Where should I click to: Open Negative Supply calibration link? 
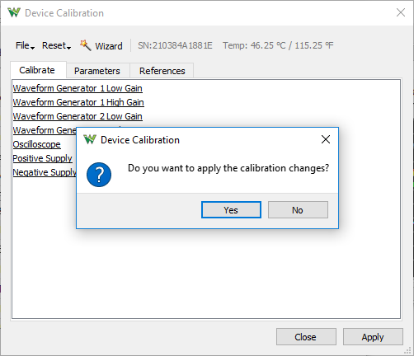click(x=45, y=172)
